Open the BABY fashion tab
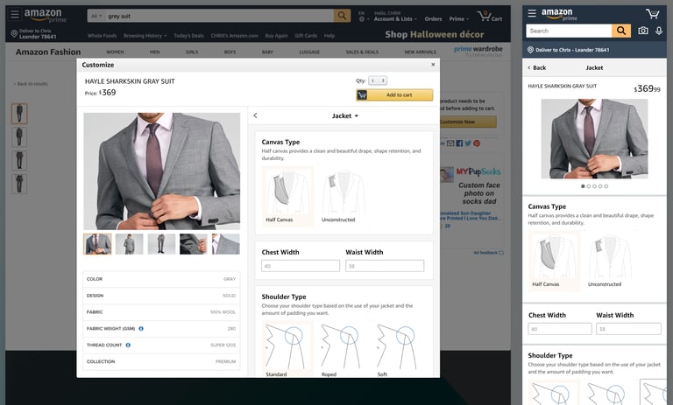 click(x=267, y=52)
